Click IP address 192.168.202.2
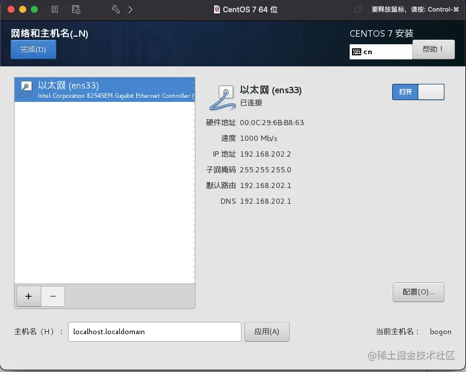This screenshot has width=466, height=372. [265, 154]
